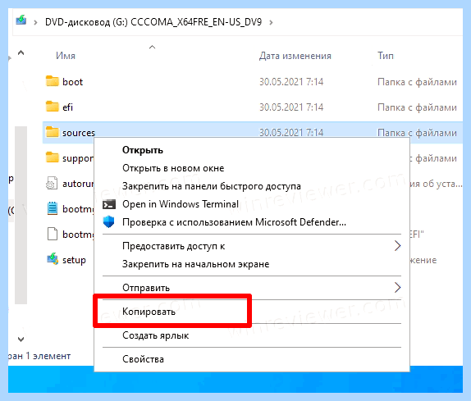Screen dimensions: 471x401
Task: Click the navigation pane scroll up arrow
Action: click(21, 53)
